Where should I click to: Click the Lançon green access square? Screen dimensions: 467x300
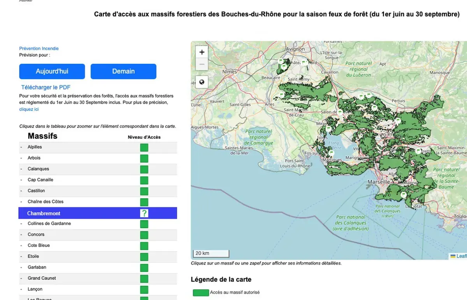pos(144,290)
